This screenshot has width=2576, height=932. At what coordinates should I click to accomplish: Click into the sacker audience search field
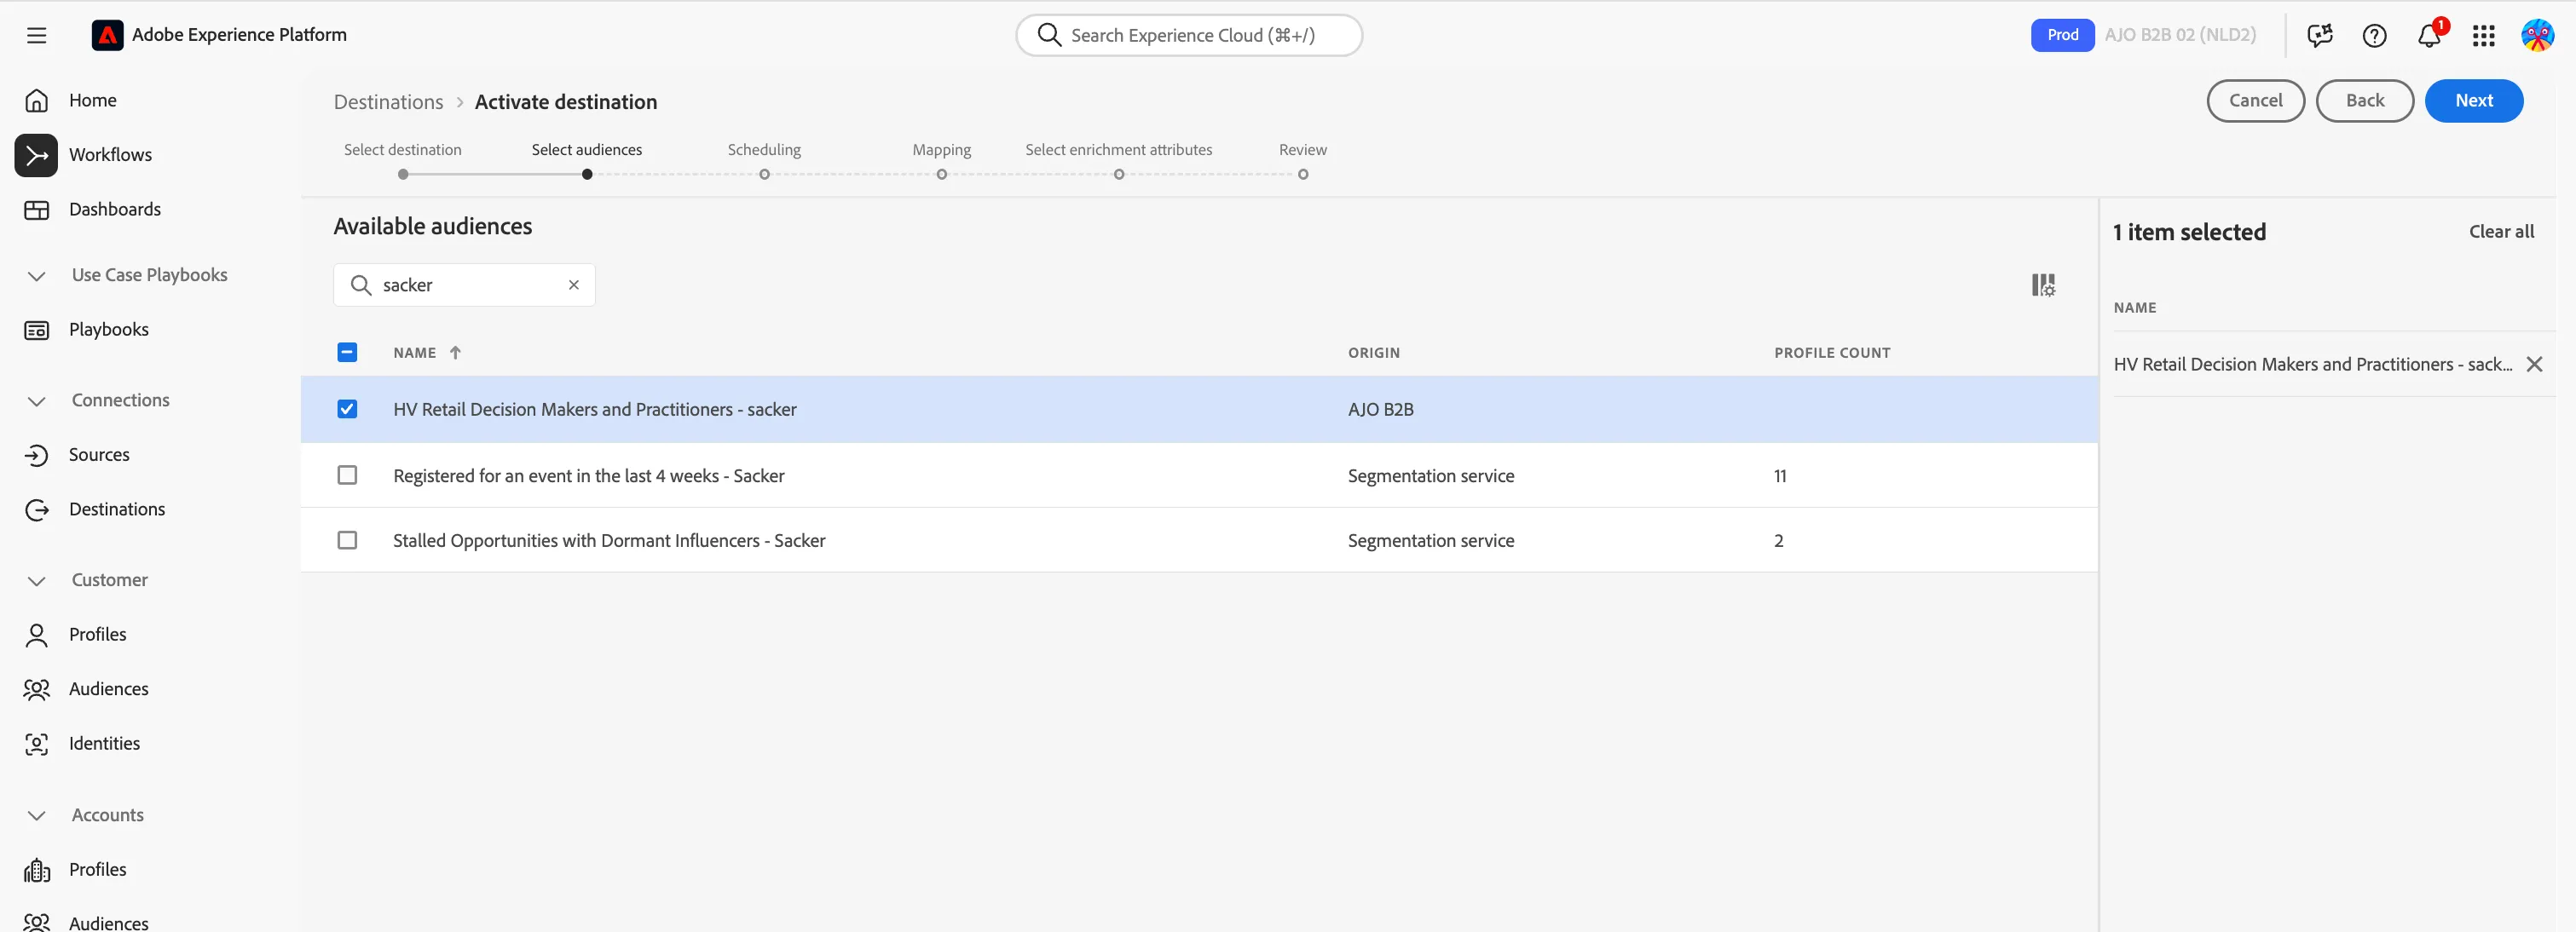point(464,285)
